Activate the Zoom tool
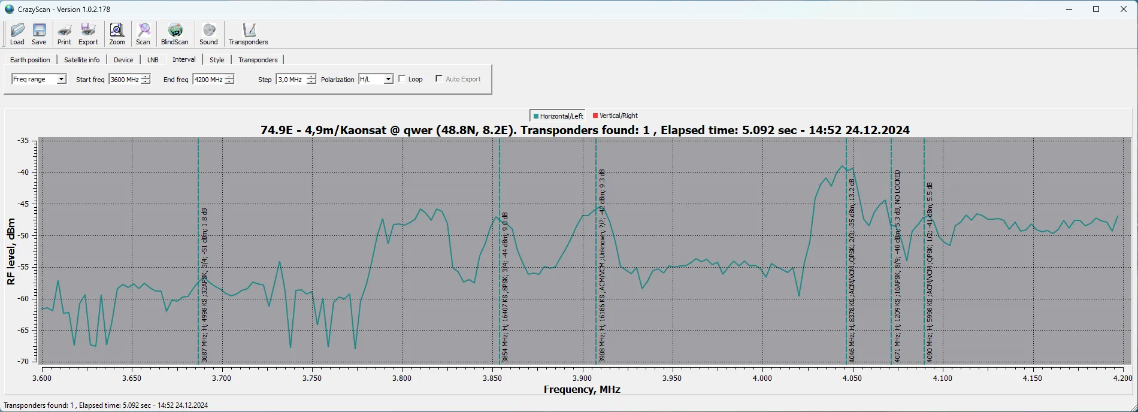 tap(117, 34)
